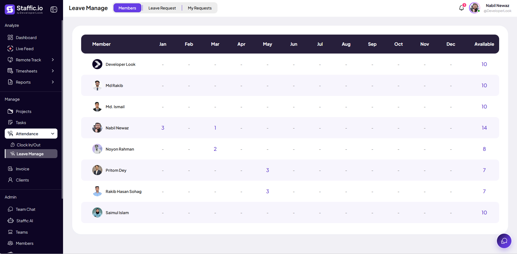Open Invoice from the sidebar

coord(22,169)
